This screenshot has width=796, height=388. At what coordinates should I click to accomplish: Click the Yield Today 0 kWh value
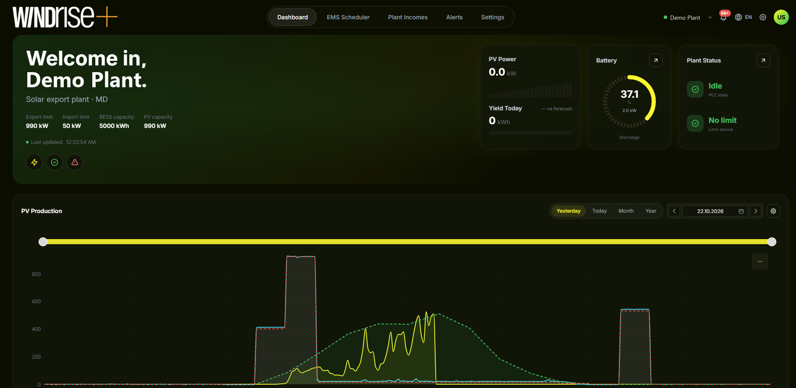(x=499, y=121)
